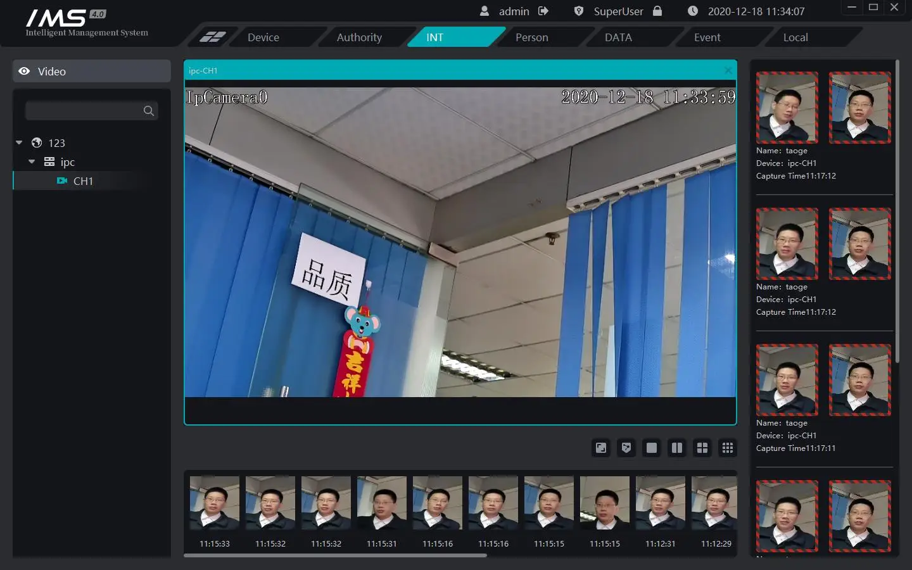The image size is (912, 570).
Task: Click the logout icon beside admin
Action: coord(542,11)
